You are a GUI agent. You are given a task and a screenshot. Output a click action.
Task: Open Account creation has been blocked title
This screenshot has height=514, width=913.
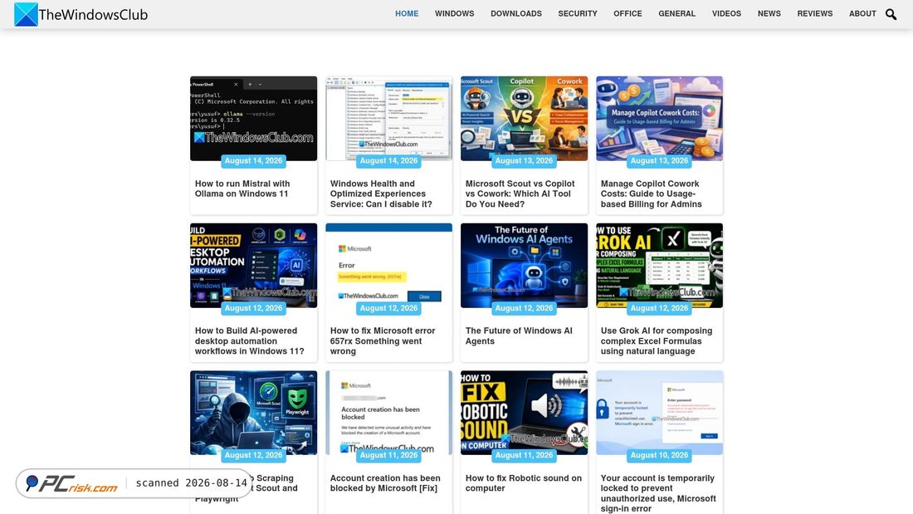[x=385, y=483]
